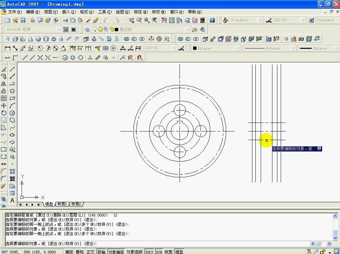
Task: Click the Match Properties brush icon
Action: click(88, 20)
